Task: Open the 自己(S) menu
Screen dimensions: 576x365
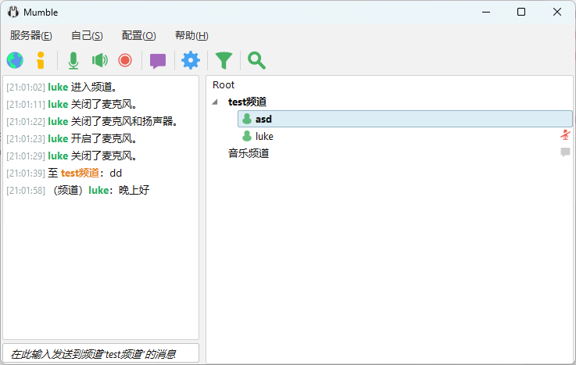Action: (87, 36)
